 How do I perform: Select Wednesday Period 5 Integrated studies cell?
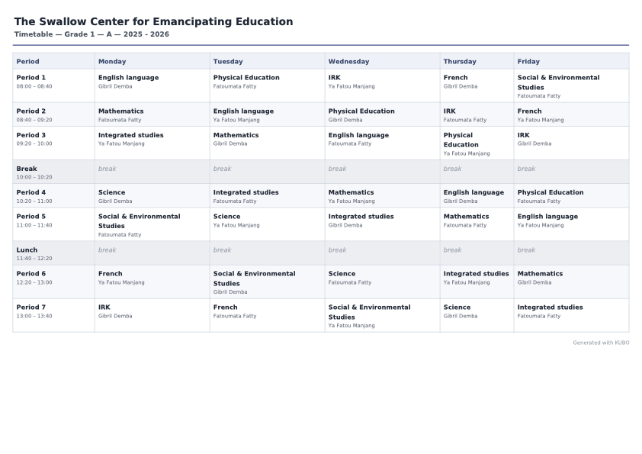click(x=383, y=224)
